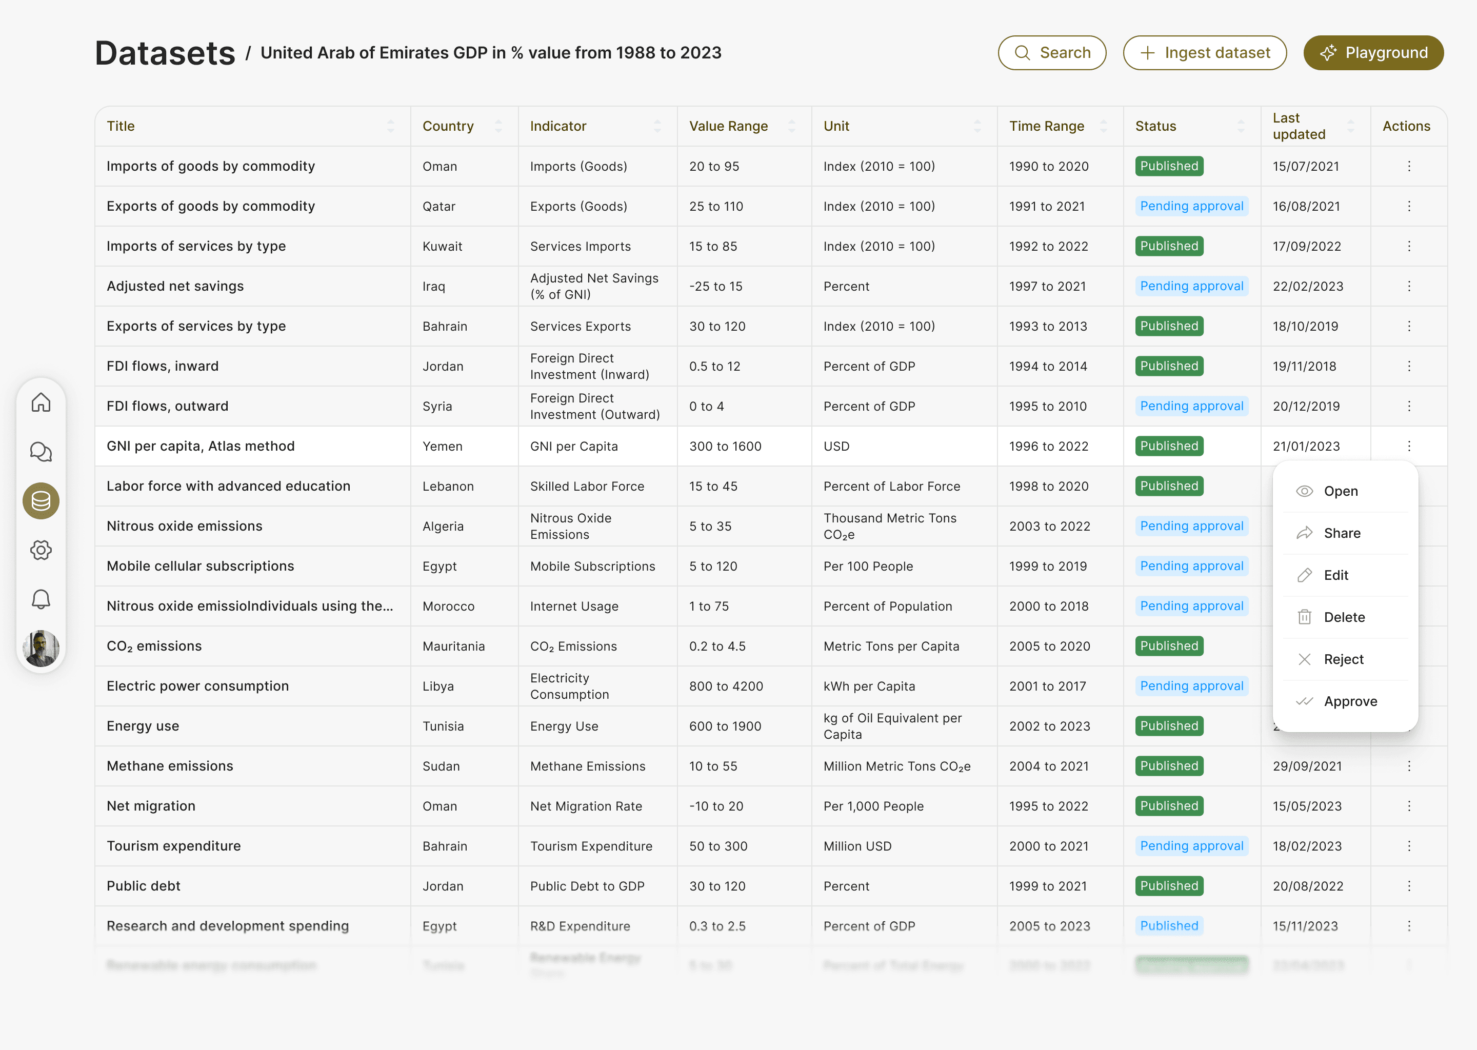Image resolution: width=1477 pixels, height=1050 pixels.
Task: Sort by Status column arrows
Action: click(1240, 126)
